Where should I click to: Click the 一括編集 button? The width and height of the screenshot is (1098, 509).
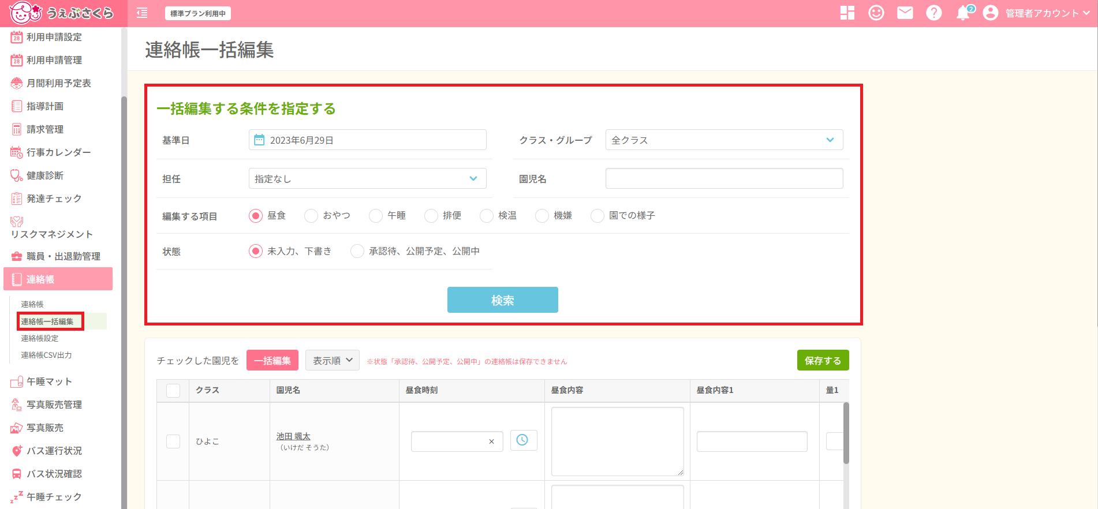click(272, 360)
